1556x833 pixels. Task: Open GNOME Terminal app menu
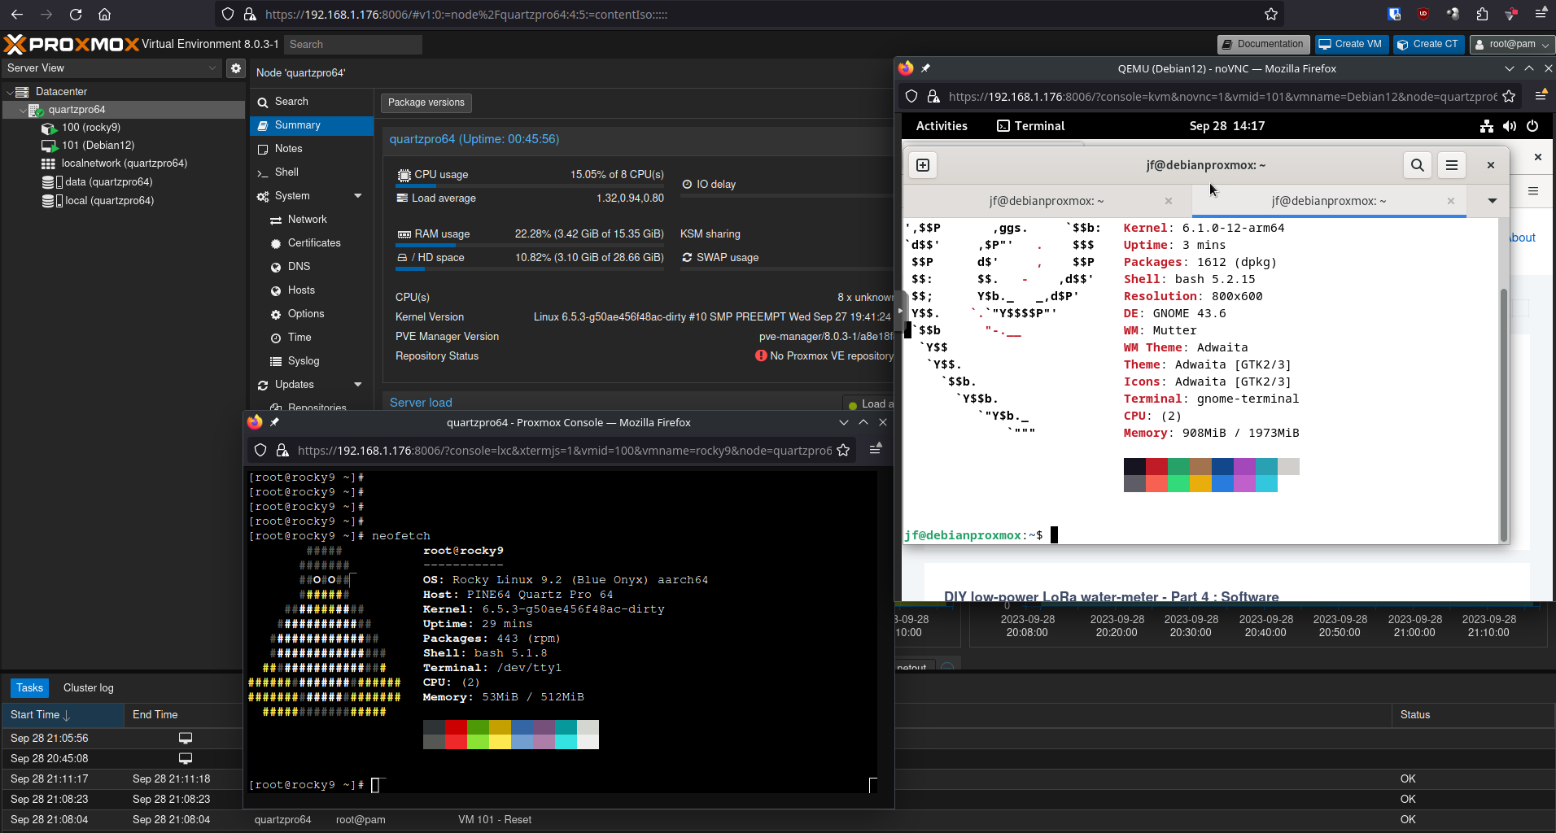(1031, 126)
